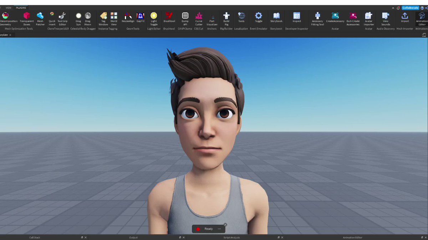Switch to the VIEW tab

point(9,7)
